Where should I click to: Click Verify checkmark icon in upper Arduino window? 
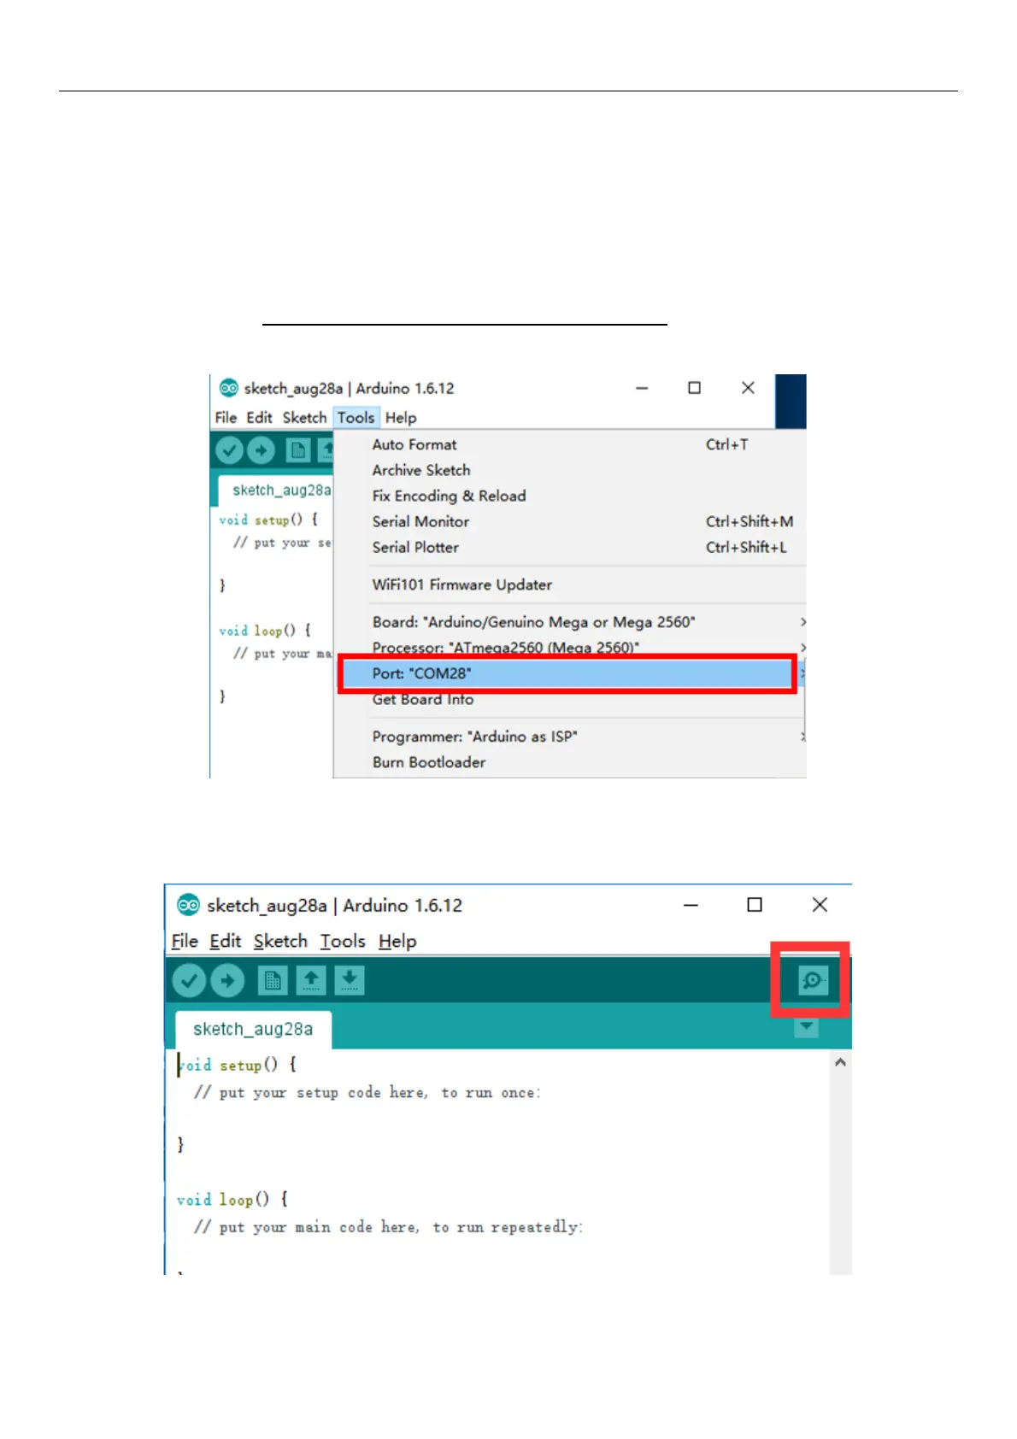(229, 449)
